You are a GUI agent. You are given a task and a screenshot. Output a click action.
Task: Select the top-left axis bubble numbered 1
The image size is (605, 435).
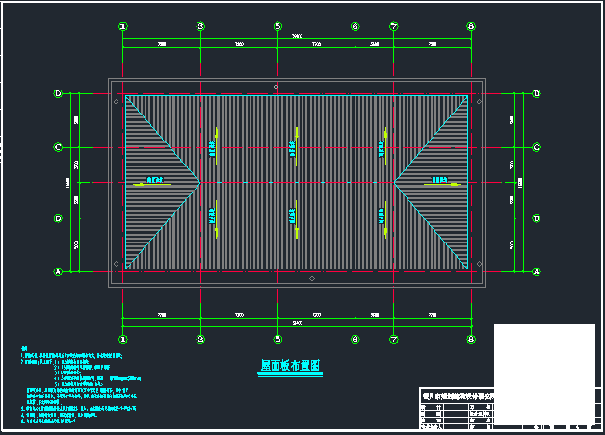point(123,27)
